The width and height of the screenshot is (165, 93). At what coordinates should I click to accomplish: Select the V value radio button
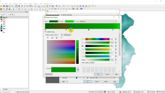pyautogui.click(x=82, y=46)
